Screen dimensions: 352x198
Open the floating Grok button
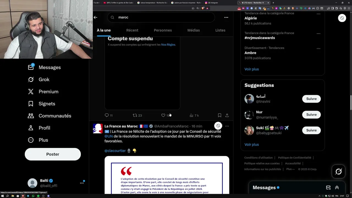(x=339, y=172)
